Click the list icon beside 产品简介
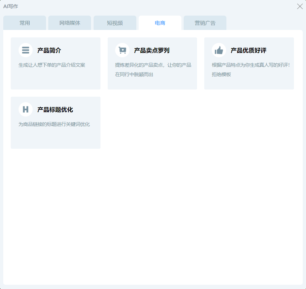306x289 pixels. point(25,50)
